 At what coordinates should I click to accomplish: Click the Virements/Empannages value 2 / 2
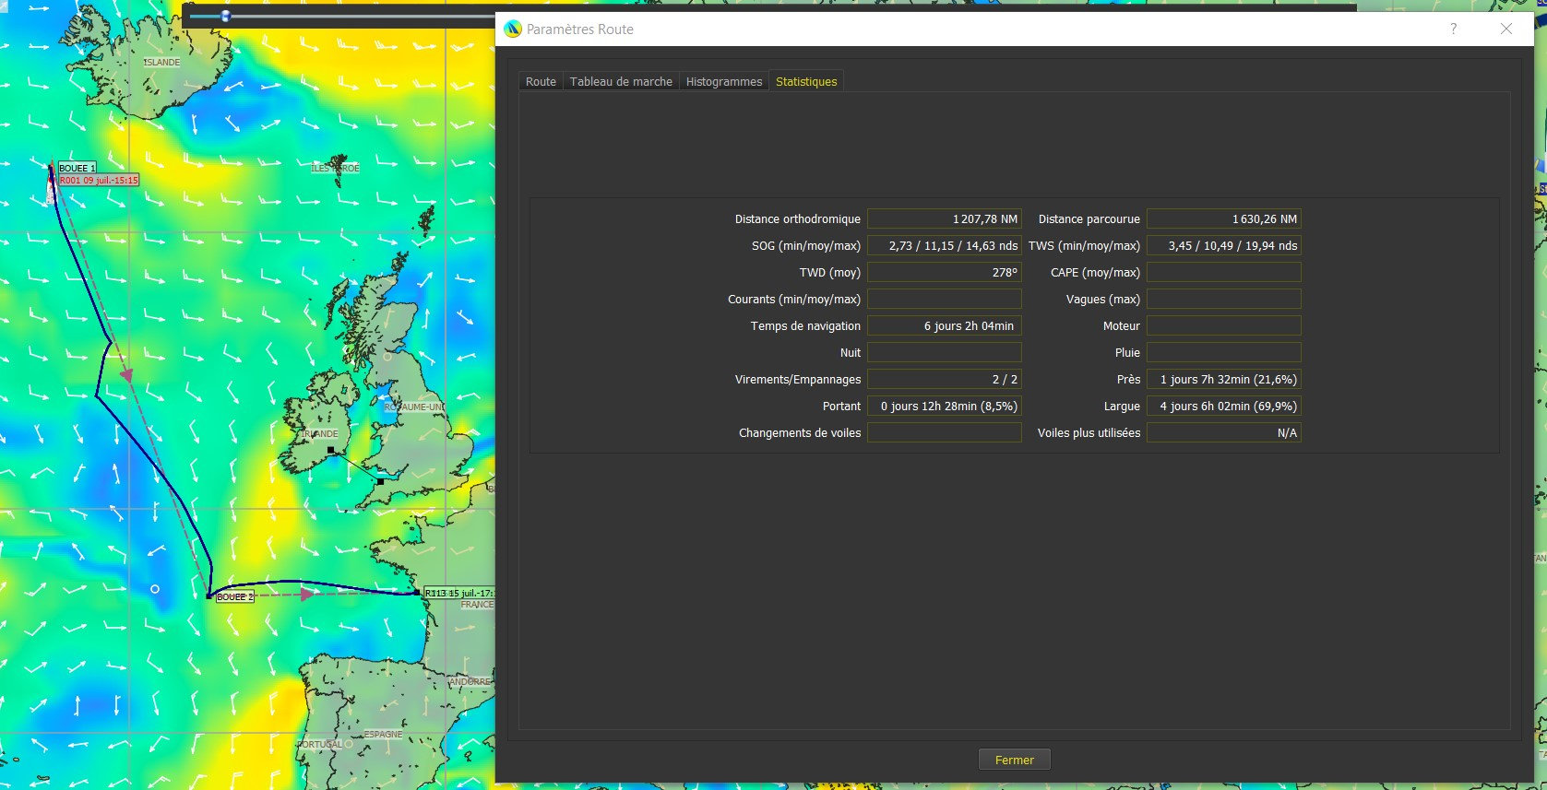945,380
